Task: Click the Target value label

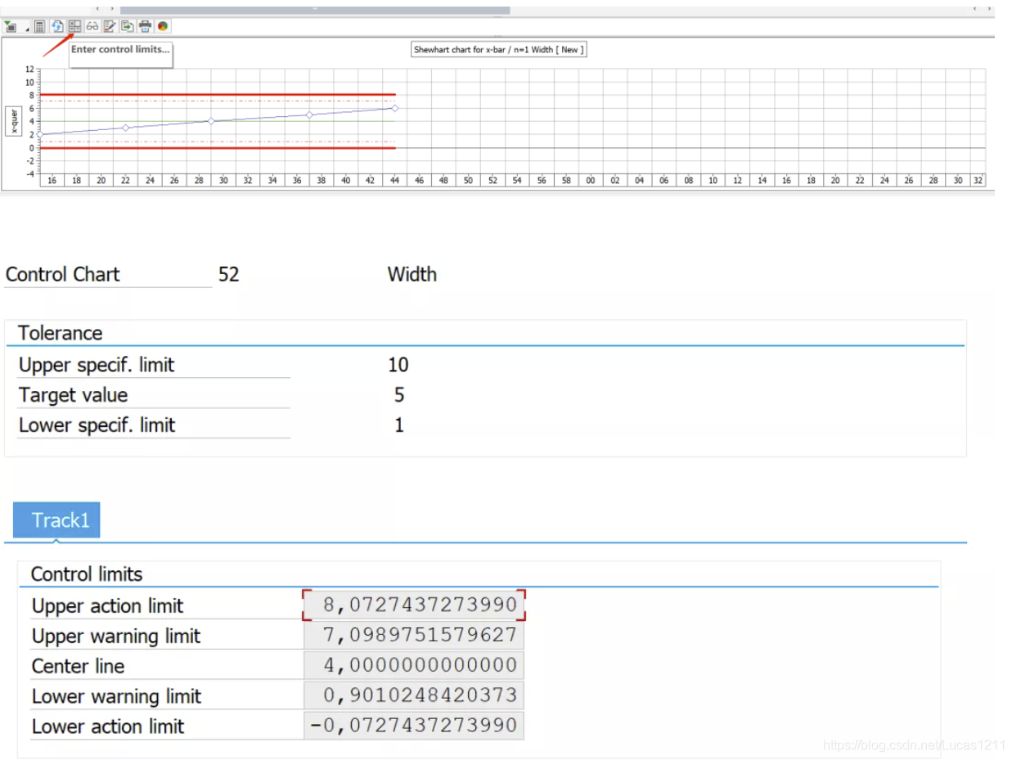Action: (x=74, y=395)
